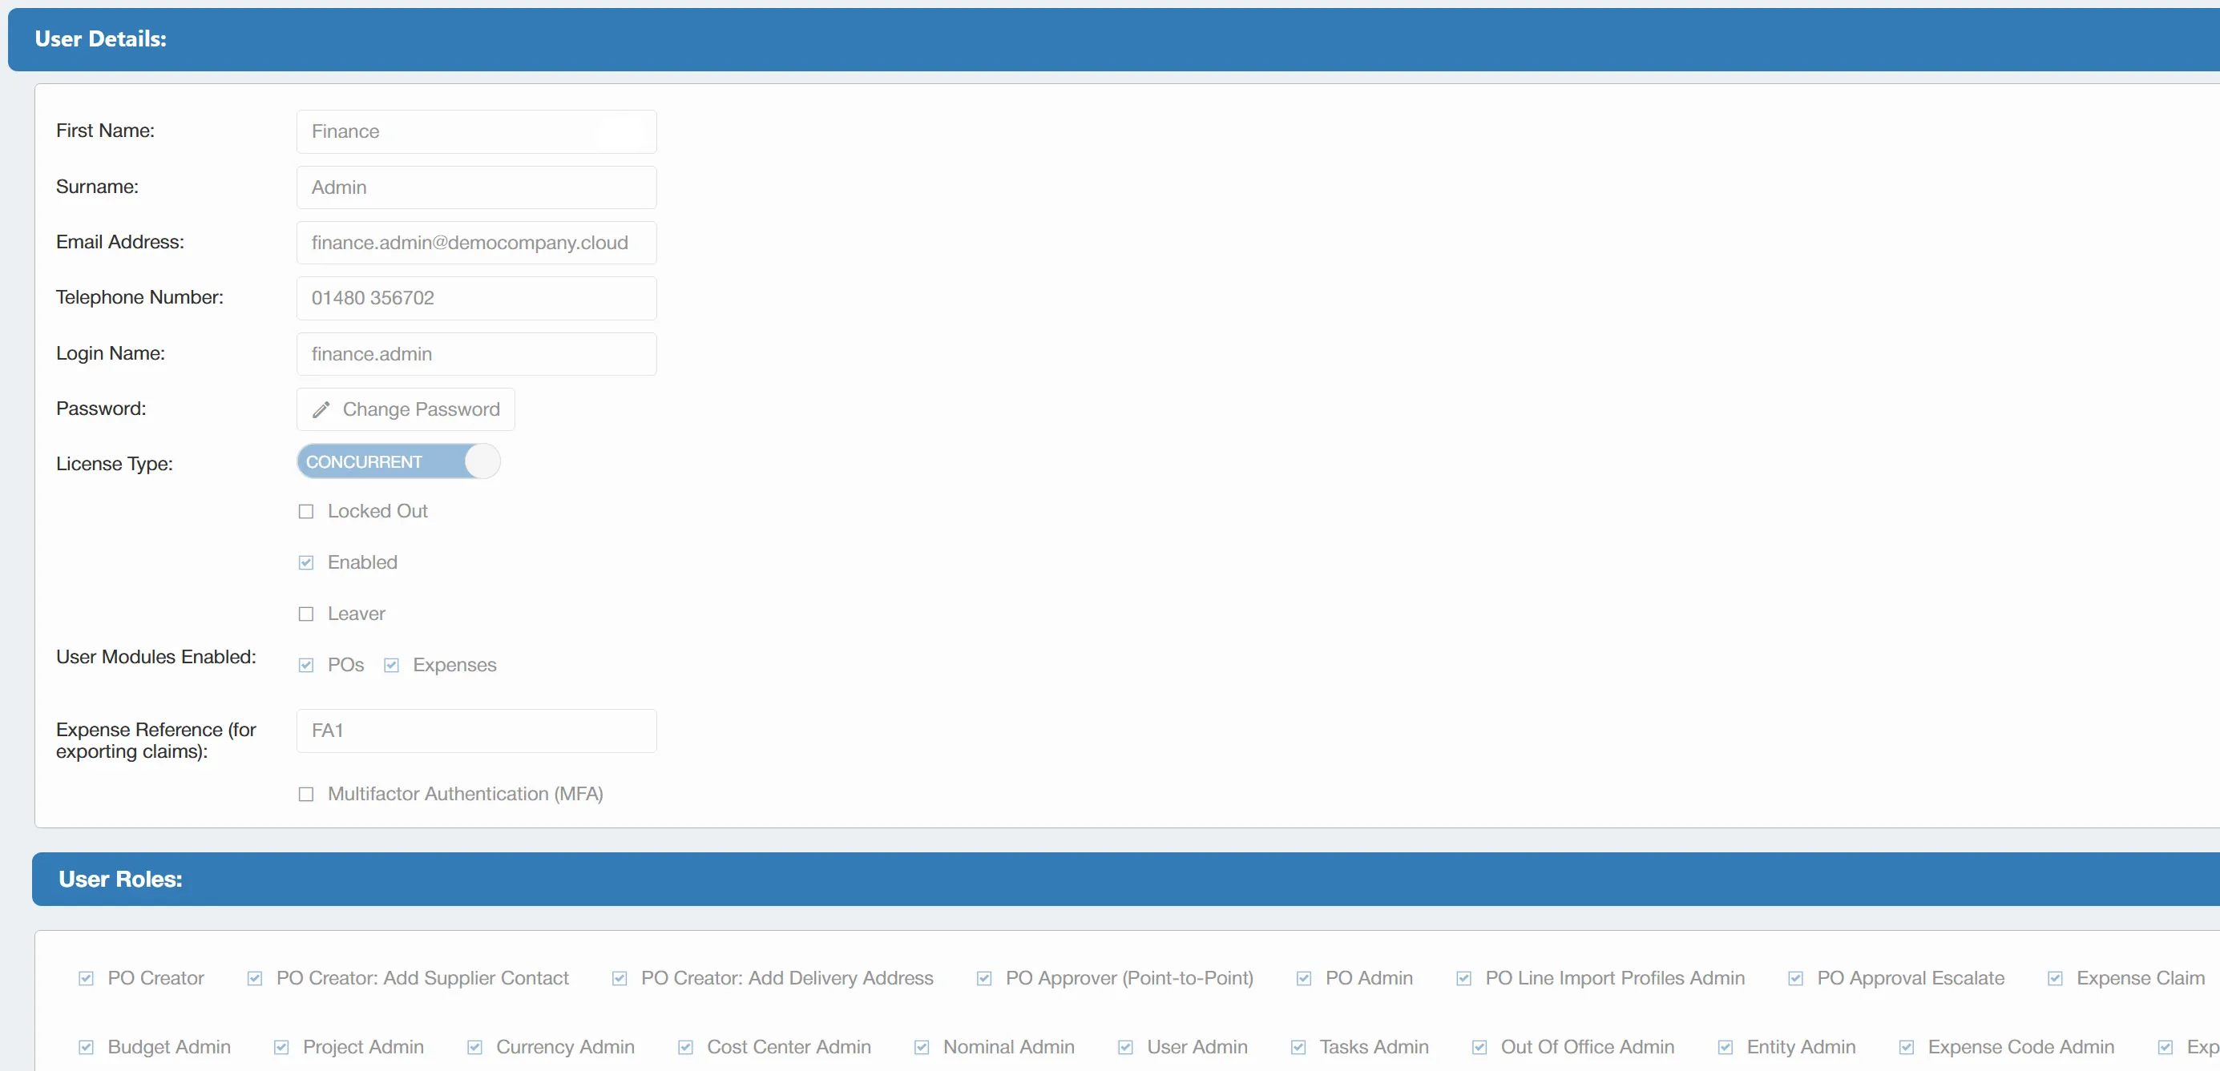Image resolution: width=2220 pixels, height=1071 pixels.
Task: Uncheck the User Admin role checkbox
Action: (x=1125, y=1047)
